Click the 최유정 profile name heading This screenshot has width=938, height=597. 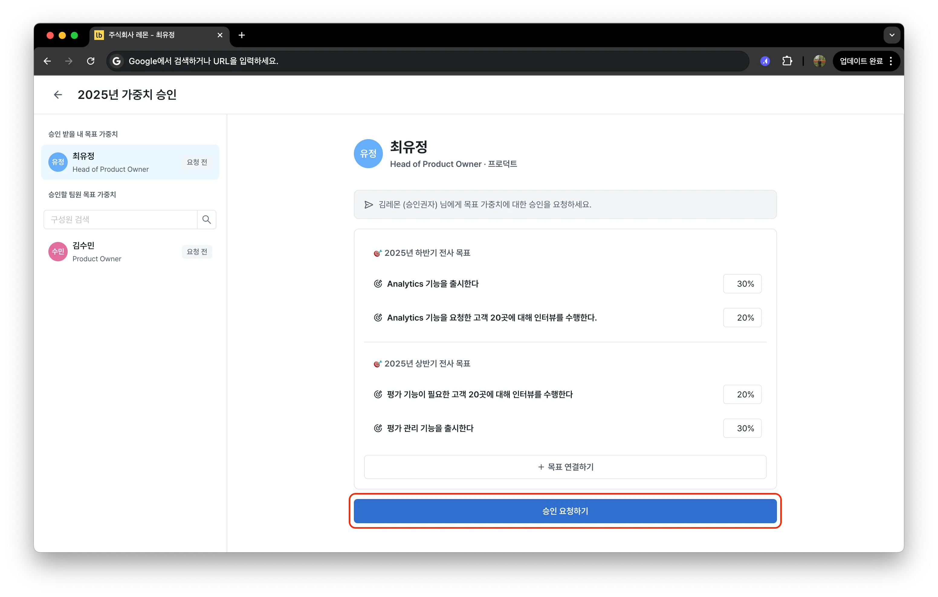[409, 147]
